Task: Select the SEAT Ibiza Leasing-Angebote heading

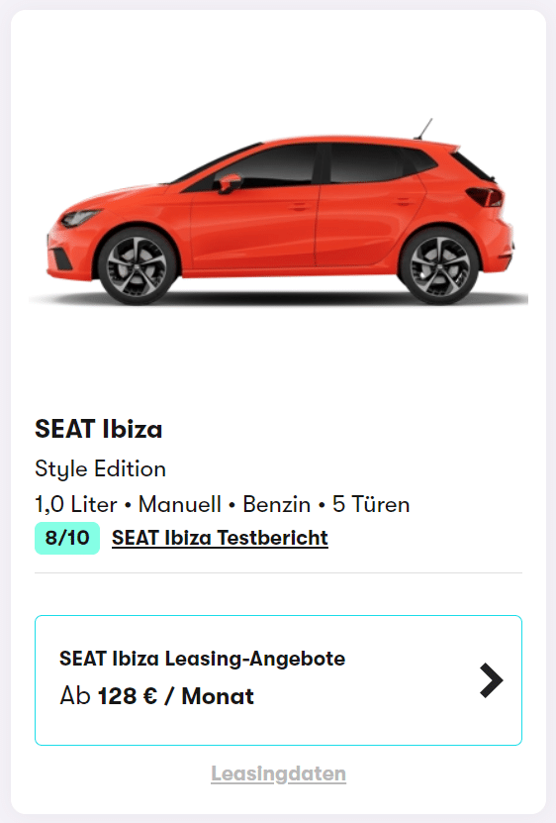Action: pos(202,659)
